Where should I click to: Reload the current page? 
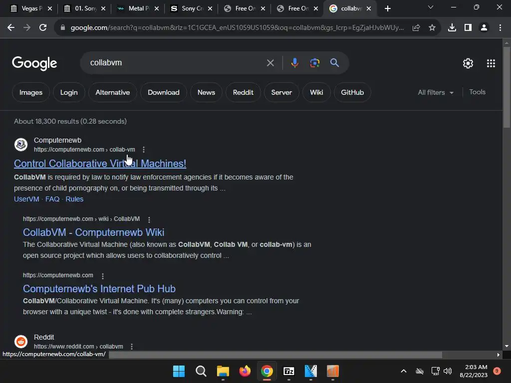tap(43, 28)
